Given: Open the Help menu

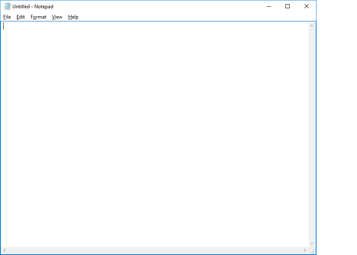Looking at the screenshot, I should [x=73, y=17].
